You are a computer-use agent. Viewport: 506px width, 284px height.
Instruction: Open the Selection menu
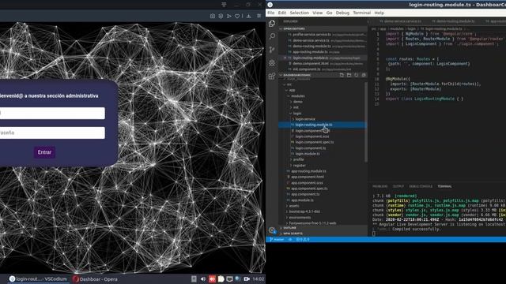point(299,13)
